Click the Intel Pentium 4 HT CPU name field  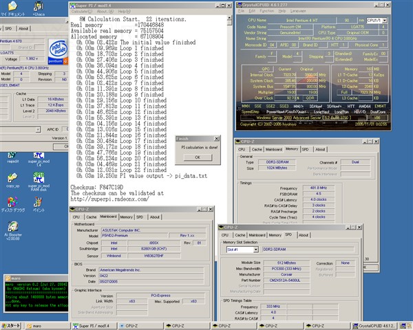[x=301, y=20]
